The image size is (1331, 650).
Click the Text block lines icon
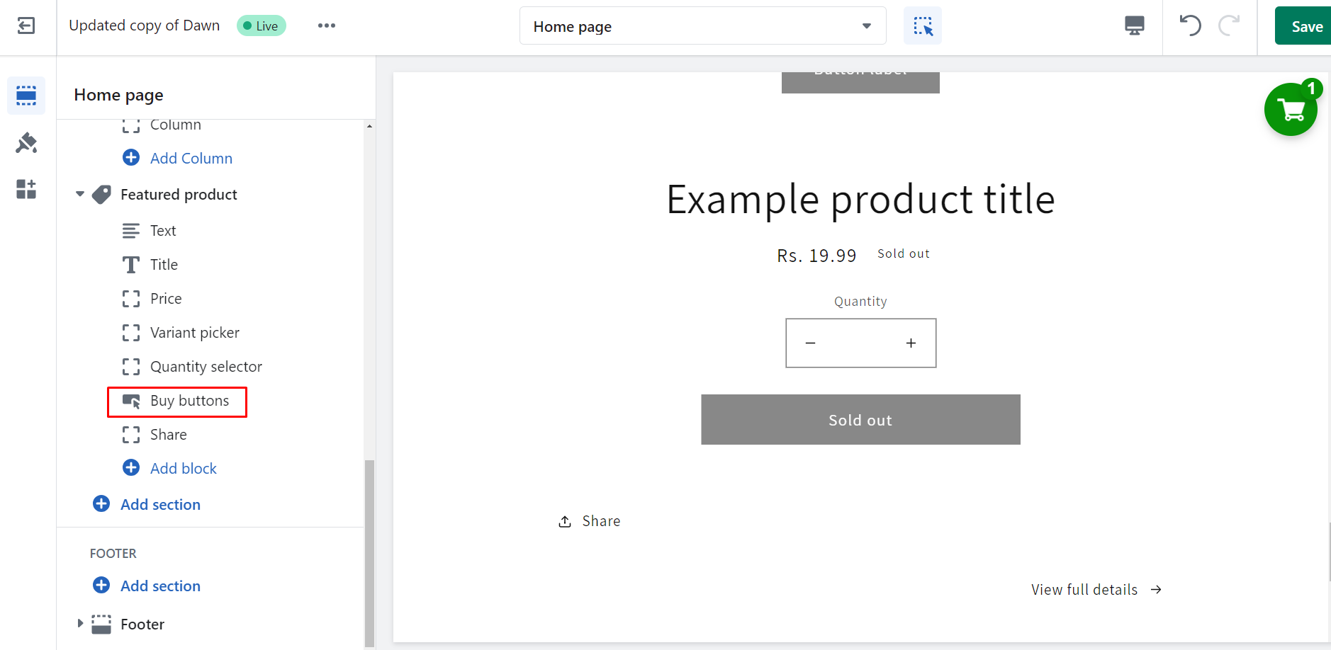click(131, 231)
